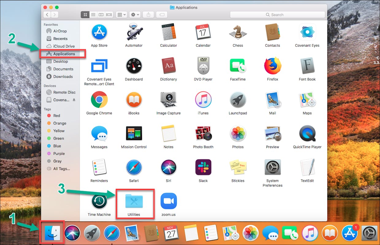Open the Dashboard app icon
The width and height of the screenshot is (380, 245).
click(x=134, y=66)
